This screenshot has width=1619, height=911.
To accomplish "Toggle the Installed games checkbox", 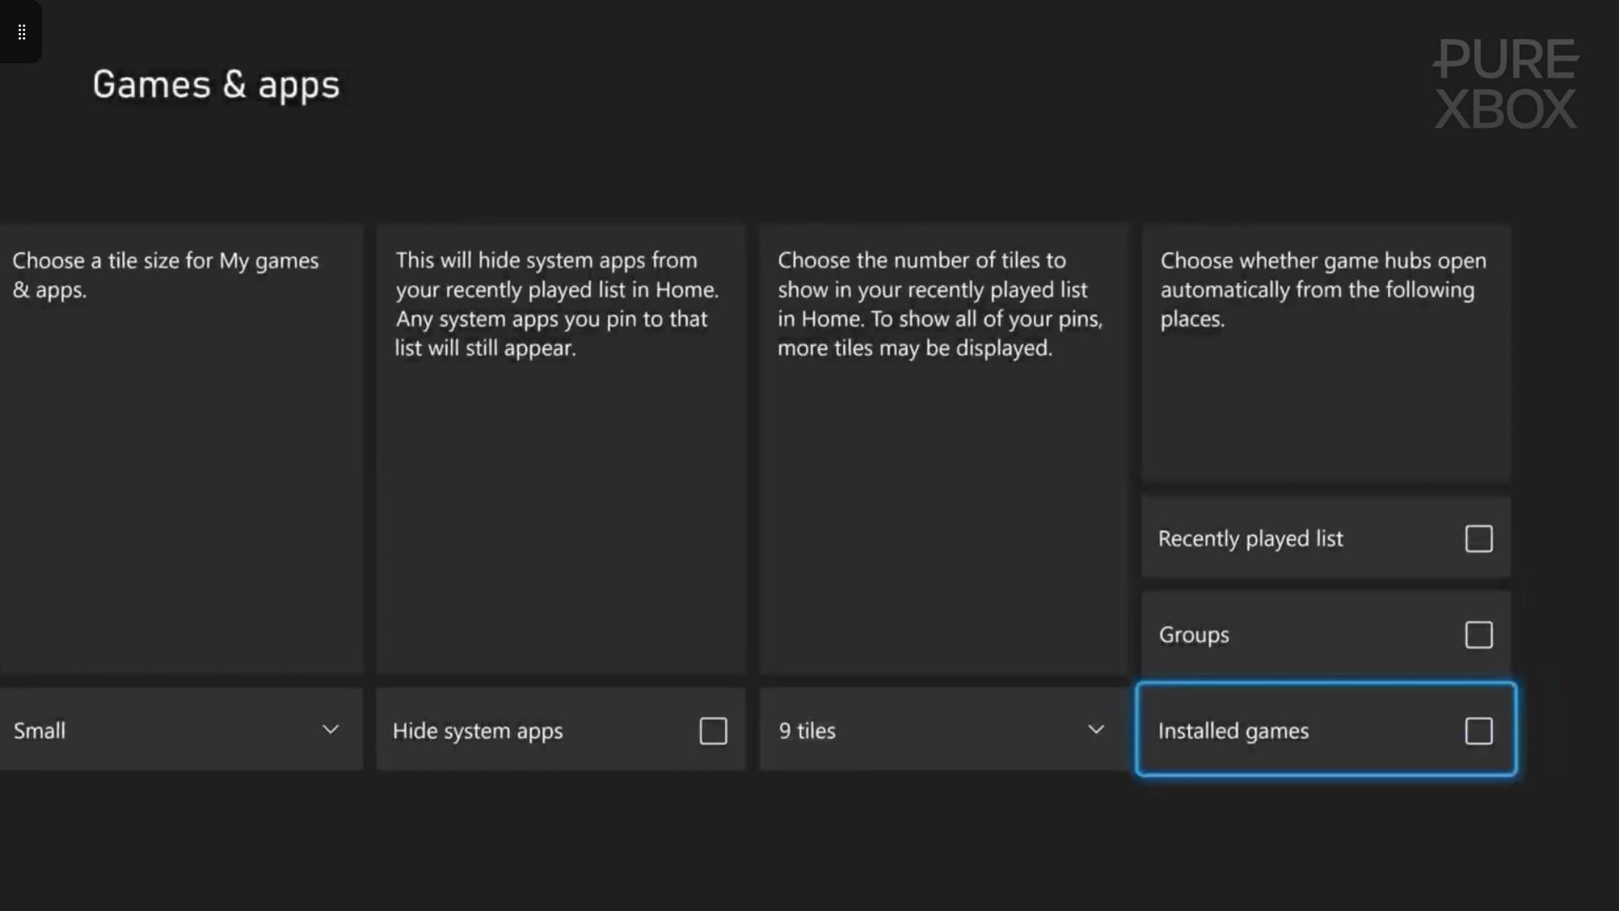I will tap(1478, 730).
